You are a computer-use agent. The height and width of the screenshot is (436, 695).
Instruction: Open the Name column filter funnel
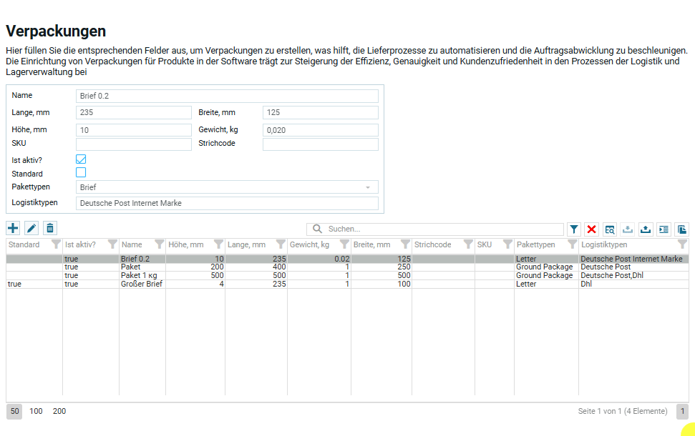point(159,244)
